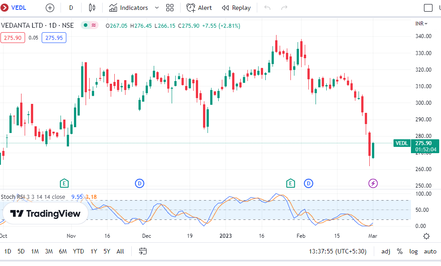Click the 0.05 spread value

point(33,38)
